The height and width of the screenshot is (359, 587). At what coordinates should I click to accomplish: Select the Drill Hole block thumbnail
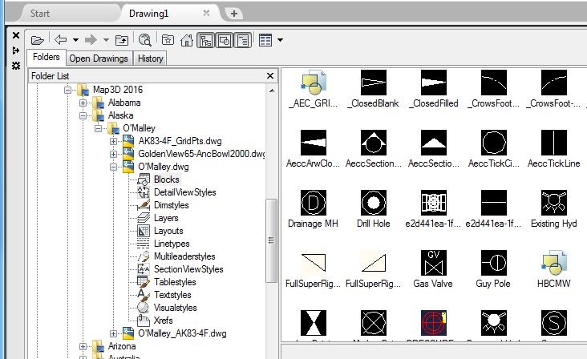(373, 203)
